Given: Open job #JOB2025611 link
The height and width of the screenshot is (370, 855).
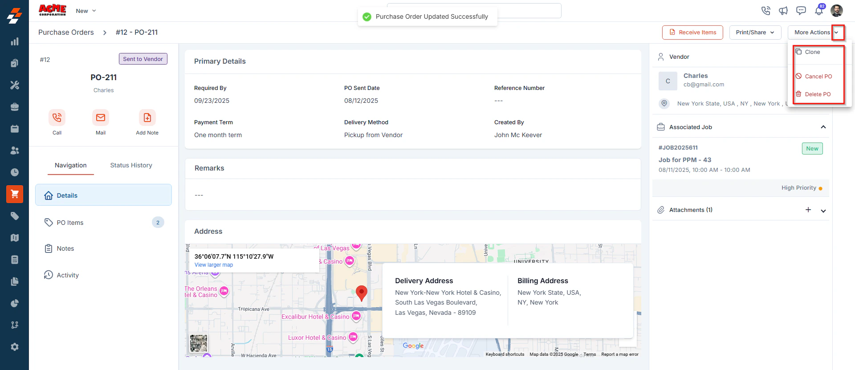Looking at the screenshot, I should [678, 147].
